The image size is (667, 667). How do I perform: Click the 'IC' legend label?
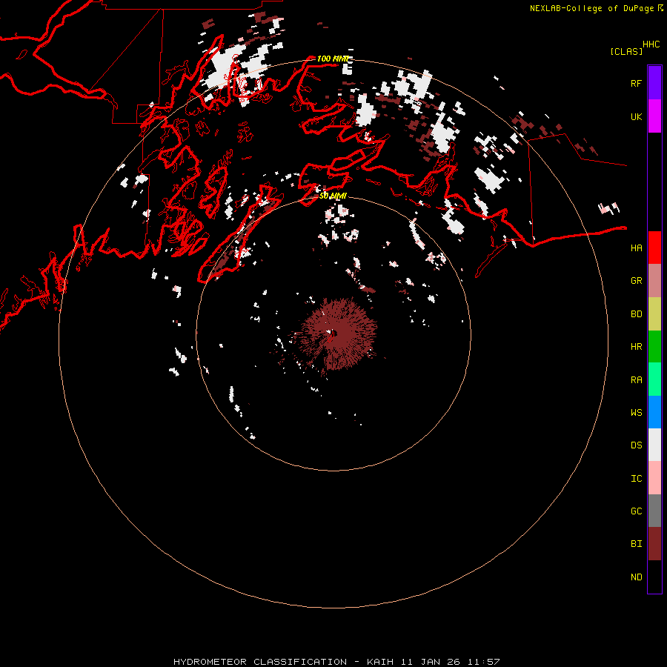[636, 478]
